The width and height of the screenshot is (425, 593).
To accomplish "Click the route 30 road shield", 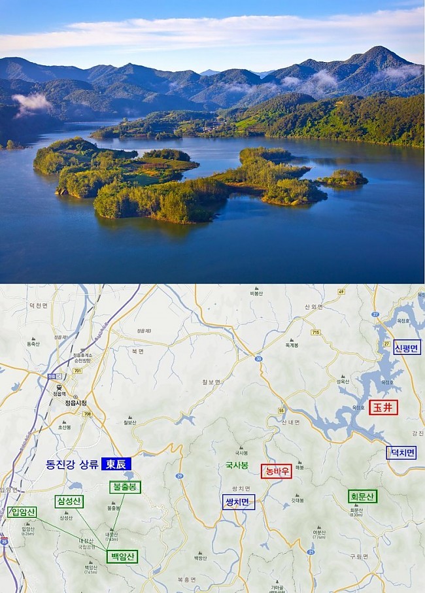I will (259, 359).
